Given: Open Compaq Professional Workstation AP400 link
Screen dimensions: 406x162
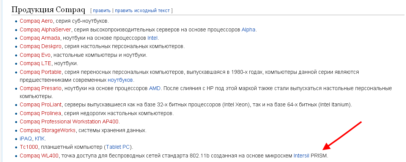Looking at the screenshot, I should [x=69, y=121].
